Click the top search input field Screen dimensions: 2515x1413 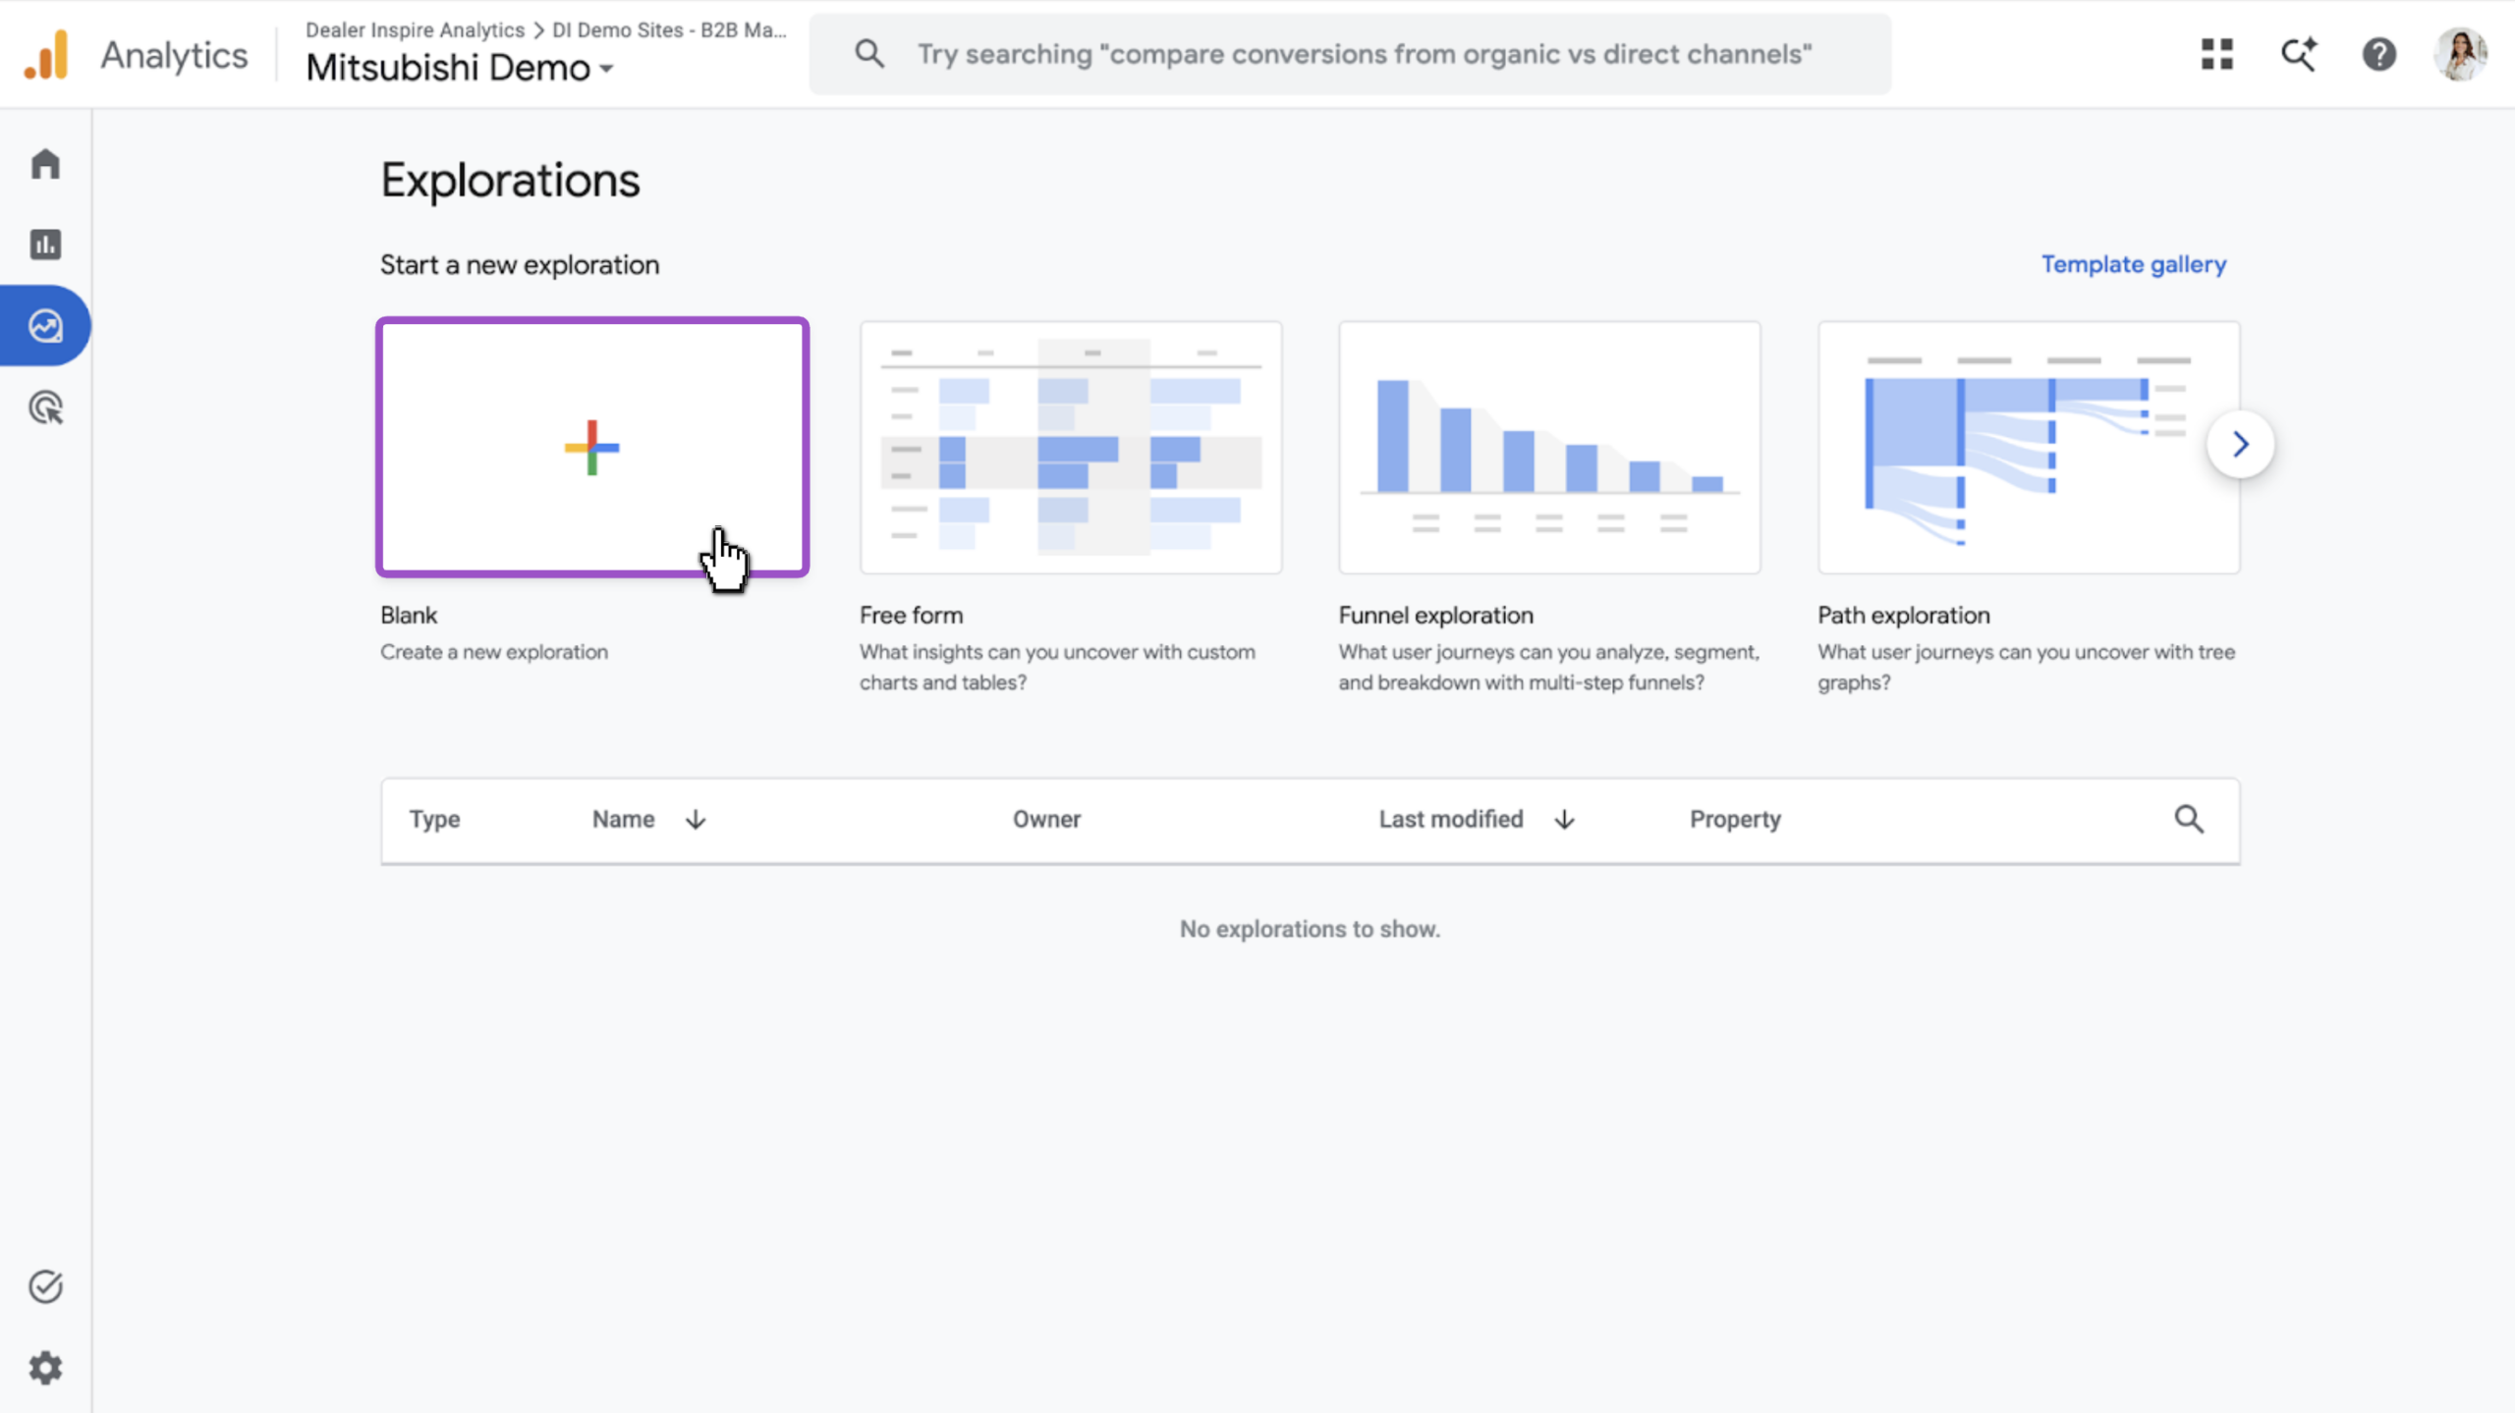tap(1350, 54)
